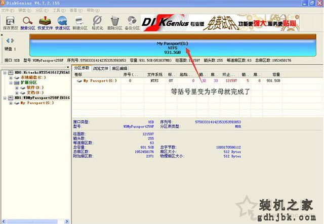
Task: Go to previous disk with left arrow
Action: [x=8, y=40]
